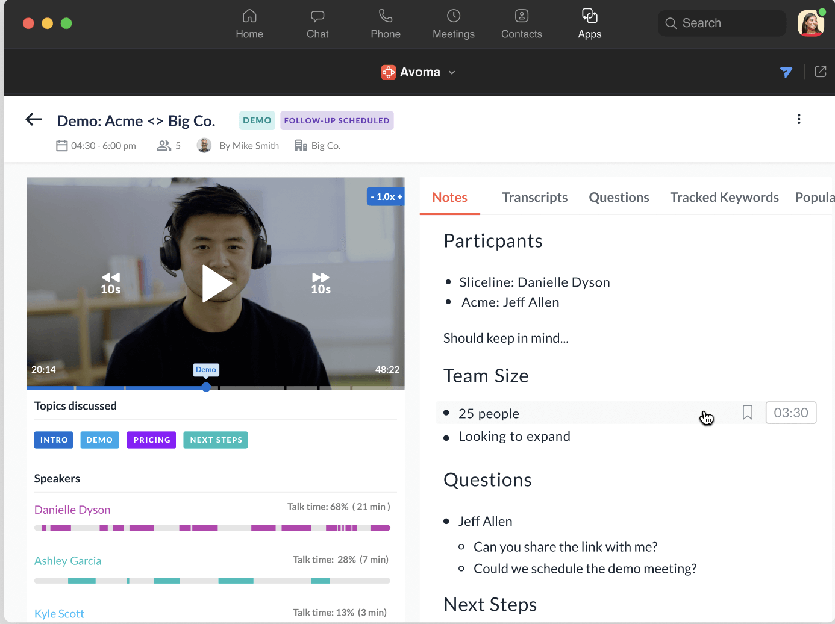Jump to timestamp 03:30
Image resolution: width=835 pixels, height=624 pixels.
click(791, 413)
